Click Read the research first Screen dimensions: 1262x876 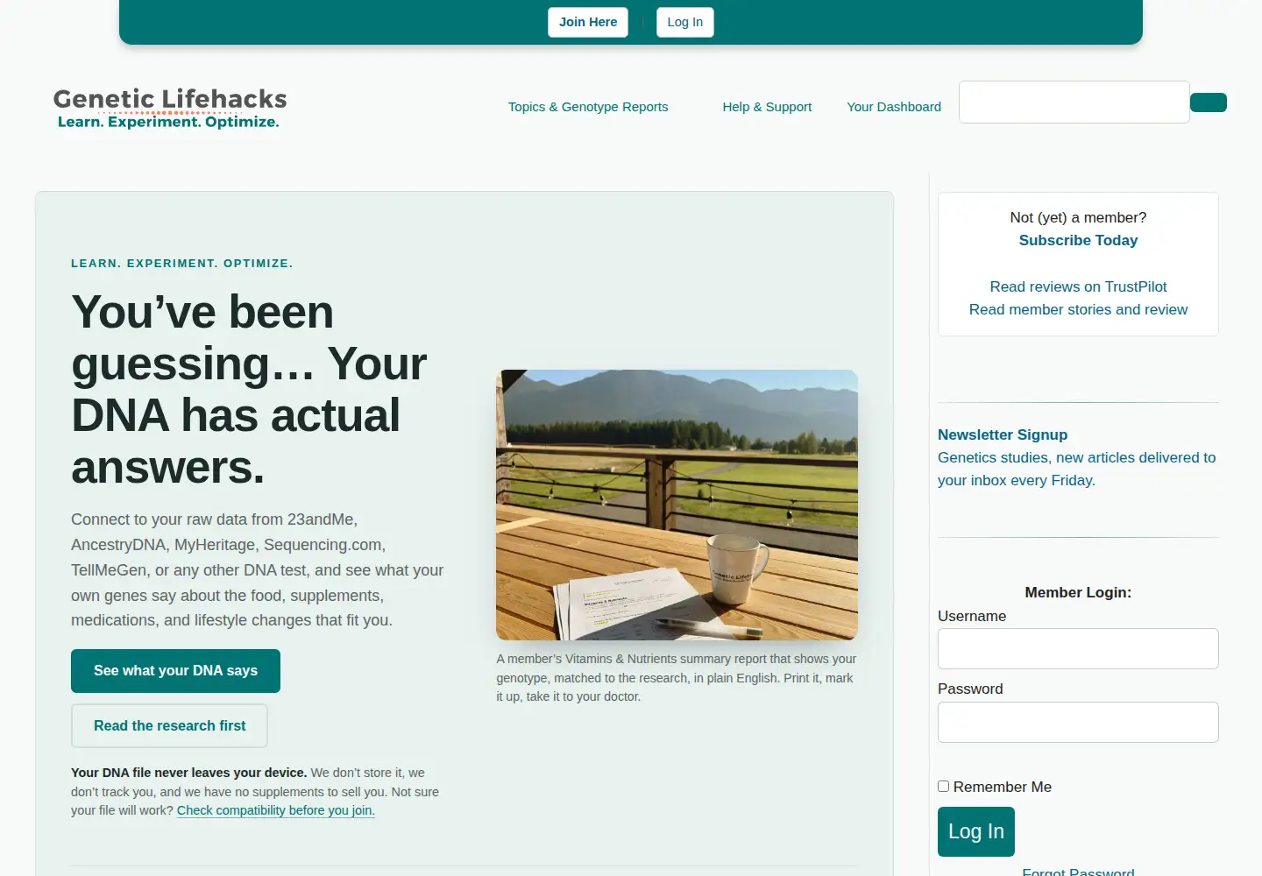point(169,726)
